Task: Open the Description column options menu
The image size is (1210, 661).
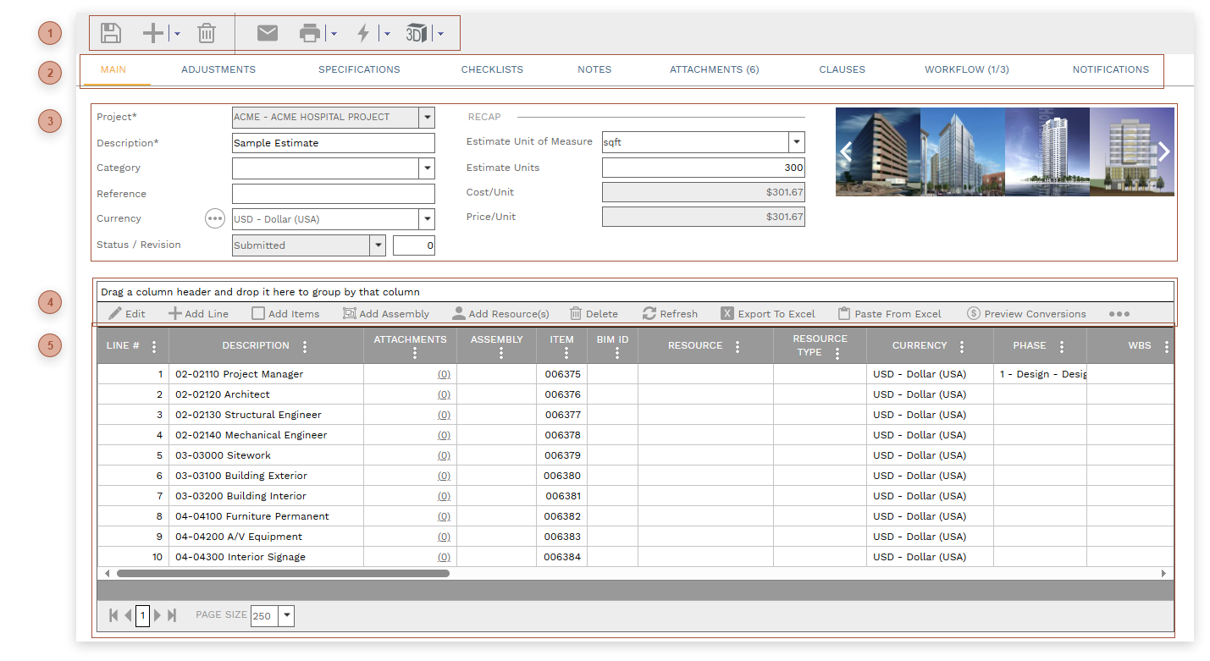Action: [x=305, y=347]
